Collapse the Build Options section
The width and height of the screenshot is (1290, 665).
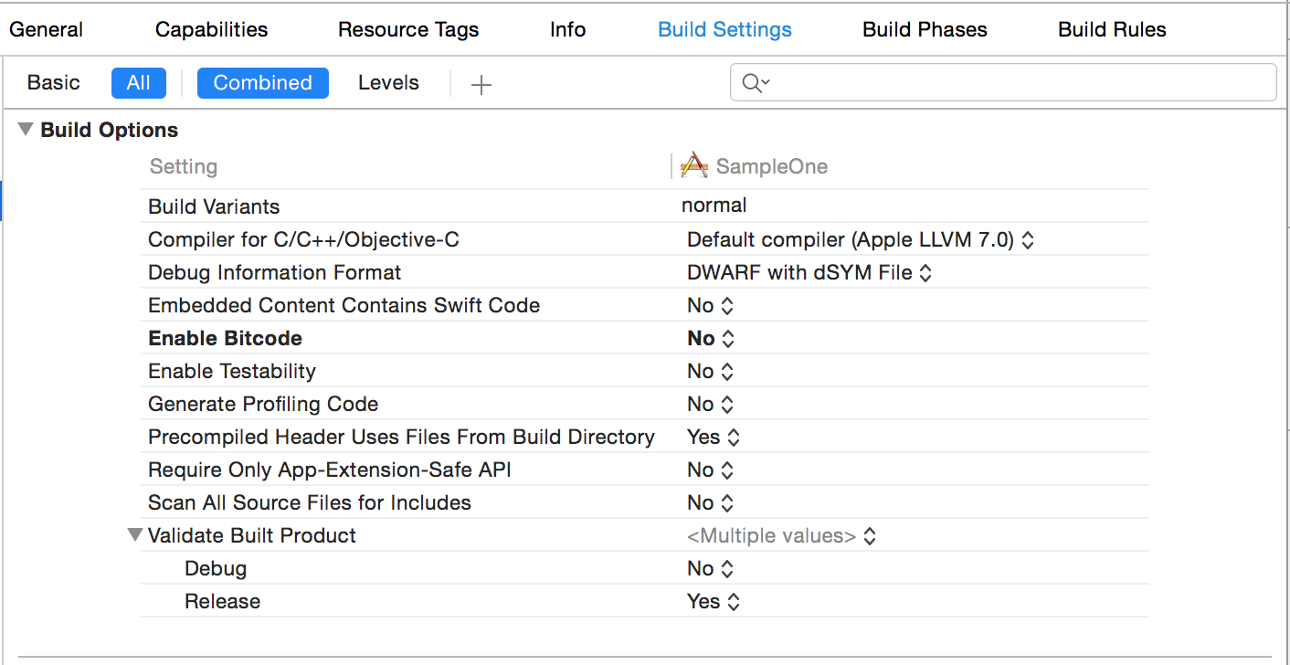click(26, 130)
